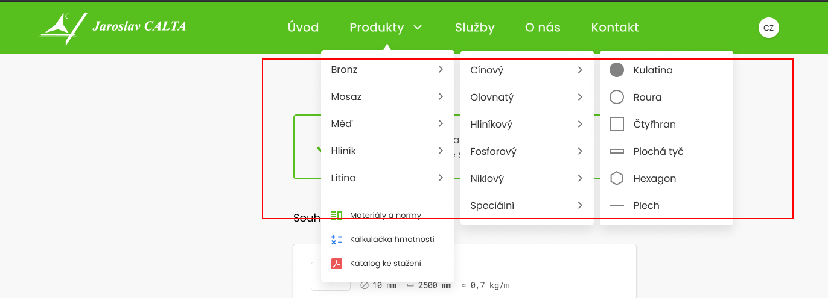The height and width of the screenshot is (298, 828).
Task: Select the Plech line icon
Action: [x=616, y=205]
